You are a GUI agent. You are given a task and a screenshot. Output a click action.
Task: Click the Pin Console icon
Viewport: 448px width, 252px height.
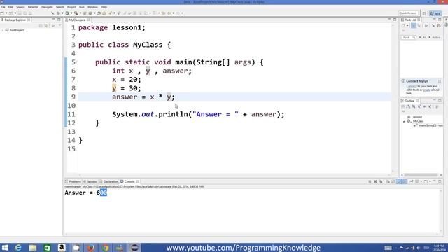point(412,181)
